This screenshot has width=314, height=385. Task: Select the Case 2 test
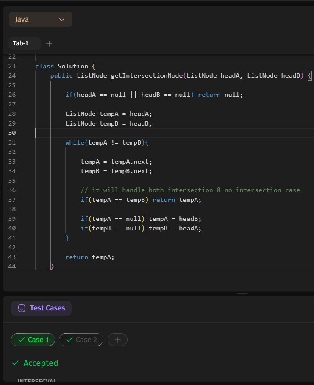[x=81, y=340]
